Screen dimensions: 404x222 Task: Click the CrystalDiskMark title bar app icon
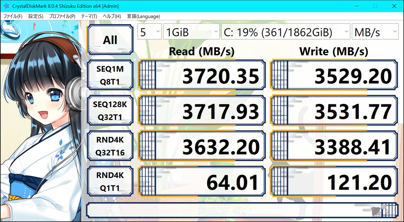point(6,6)
